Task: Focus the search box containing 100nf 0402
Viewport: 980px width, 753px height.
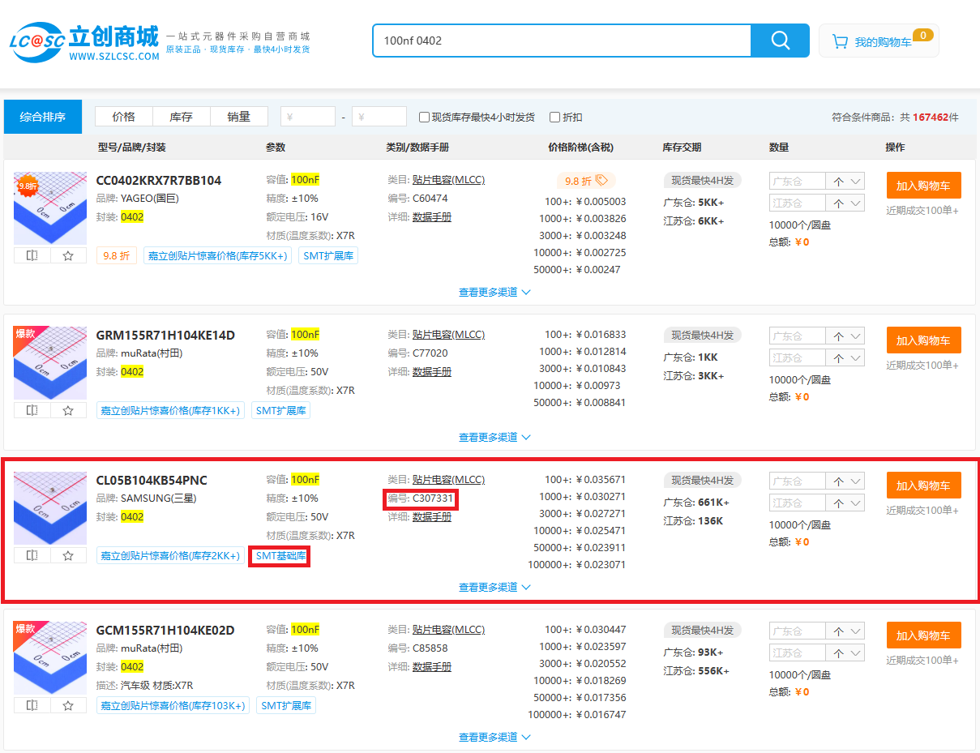Action: [562, 41]
